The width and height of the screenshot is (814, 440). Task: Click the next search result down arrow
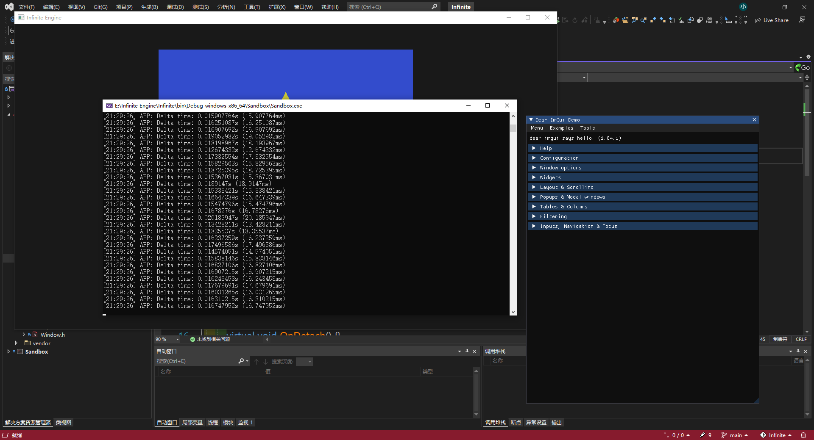tap(265, 361)
